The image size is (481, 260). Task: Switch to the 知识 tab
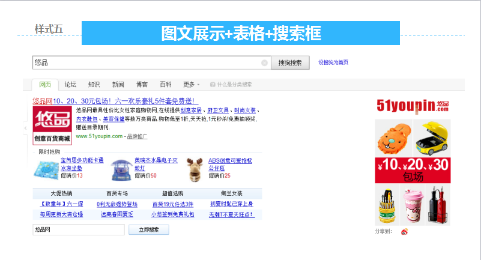pos(94,84)
